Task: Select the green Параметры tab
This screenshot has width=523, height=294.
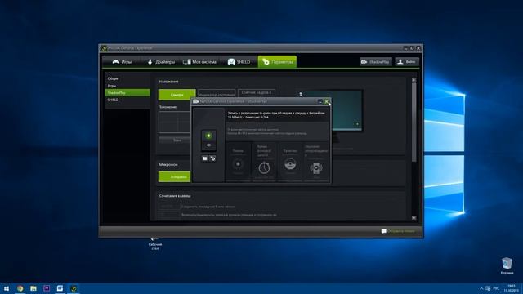Action: click(x=277, y=62)
